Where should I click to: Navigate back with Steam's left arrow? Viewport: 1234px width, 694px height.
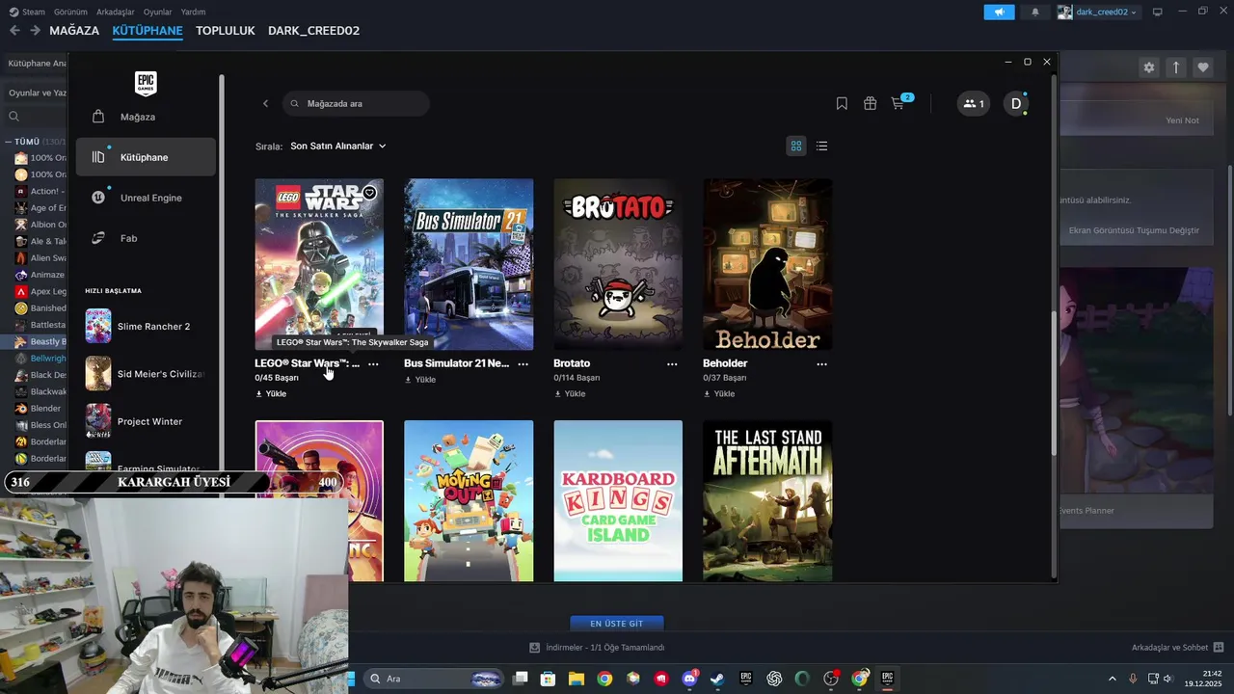[14, 31]
